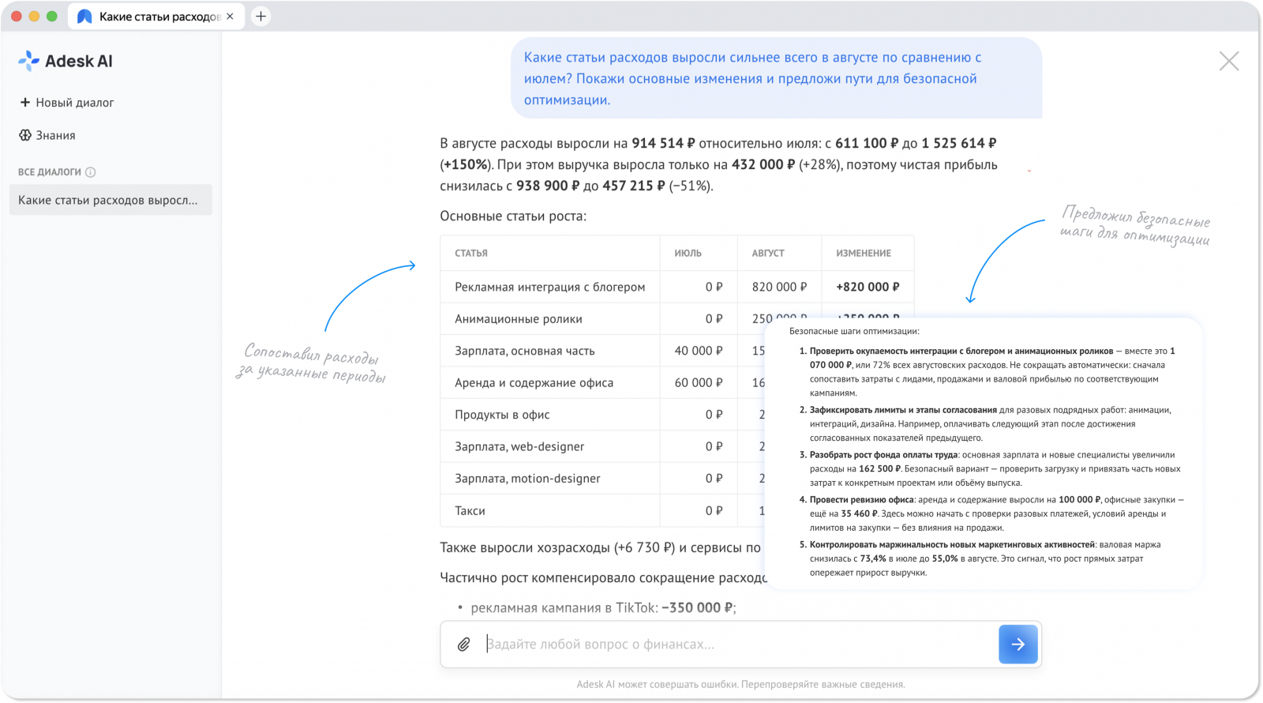Viewport: 1263px width, 703px height.
Task: Click the disclaimer Adesk AI может совершать ошибки
Action: pos(740,685)
